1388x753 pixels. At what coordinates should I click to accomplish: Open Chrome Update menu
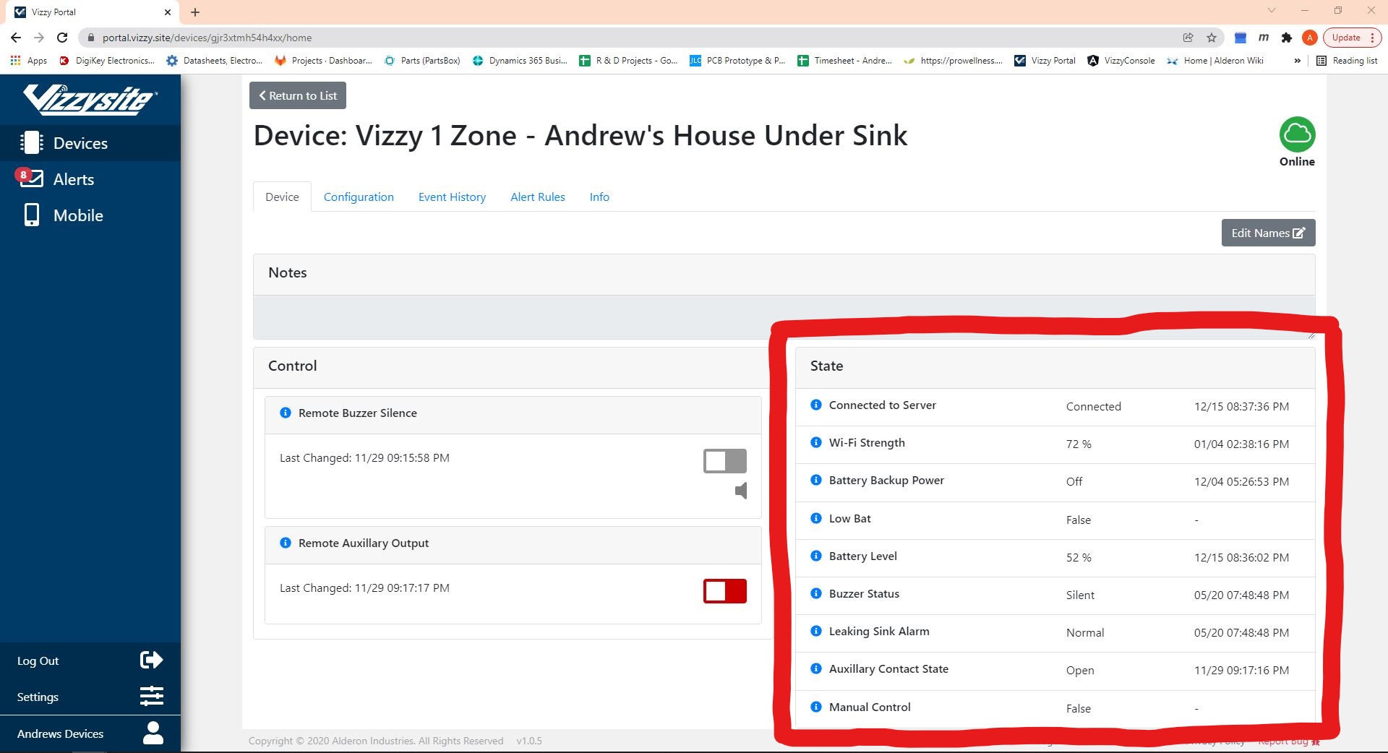[x=1353, y=38]
